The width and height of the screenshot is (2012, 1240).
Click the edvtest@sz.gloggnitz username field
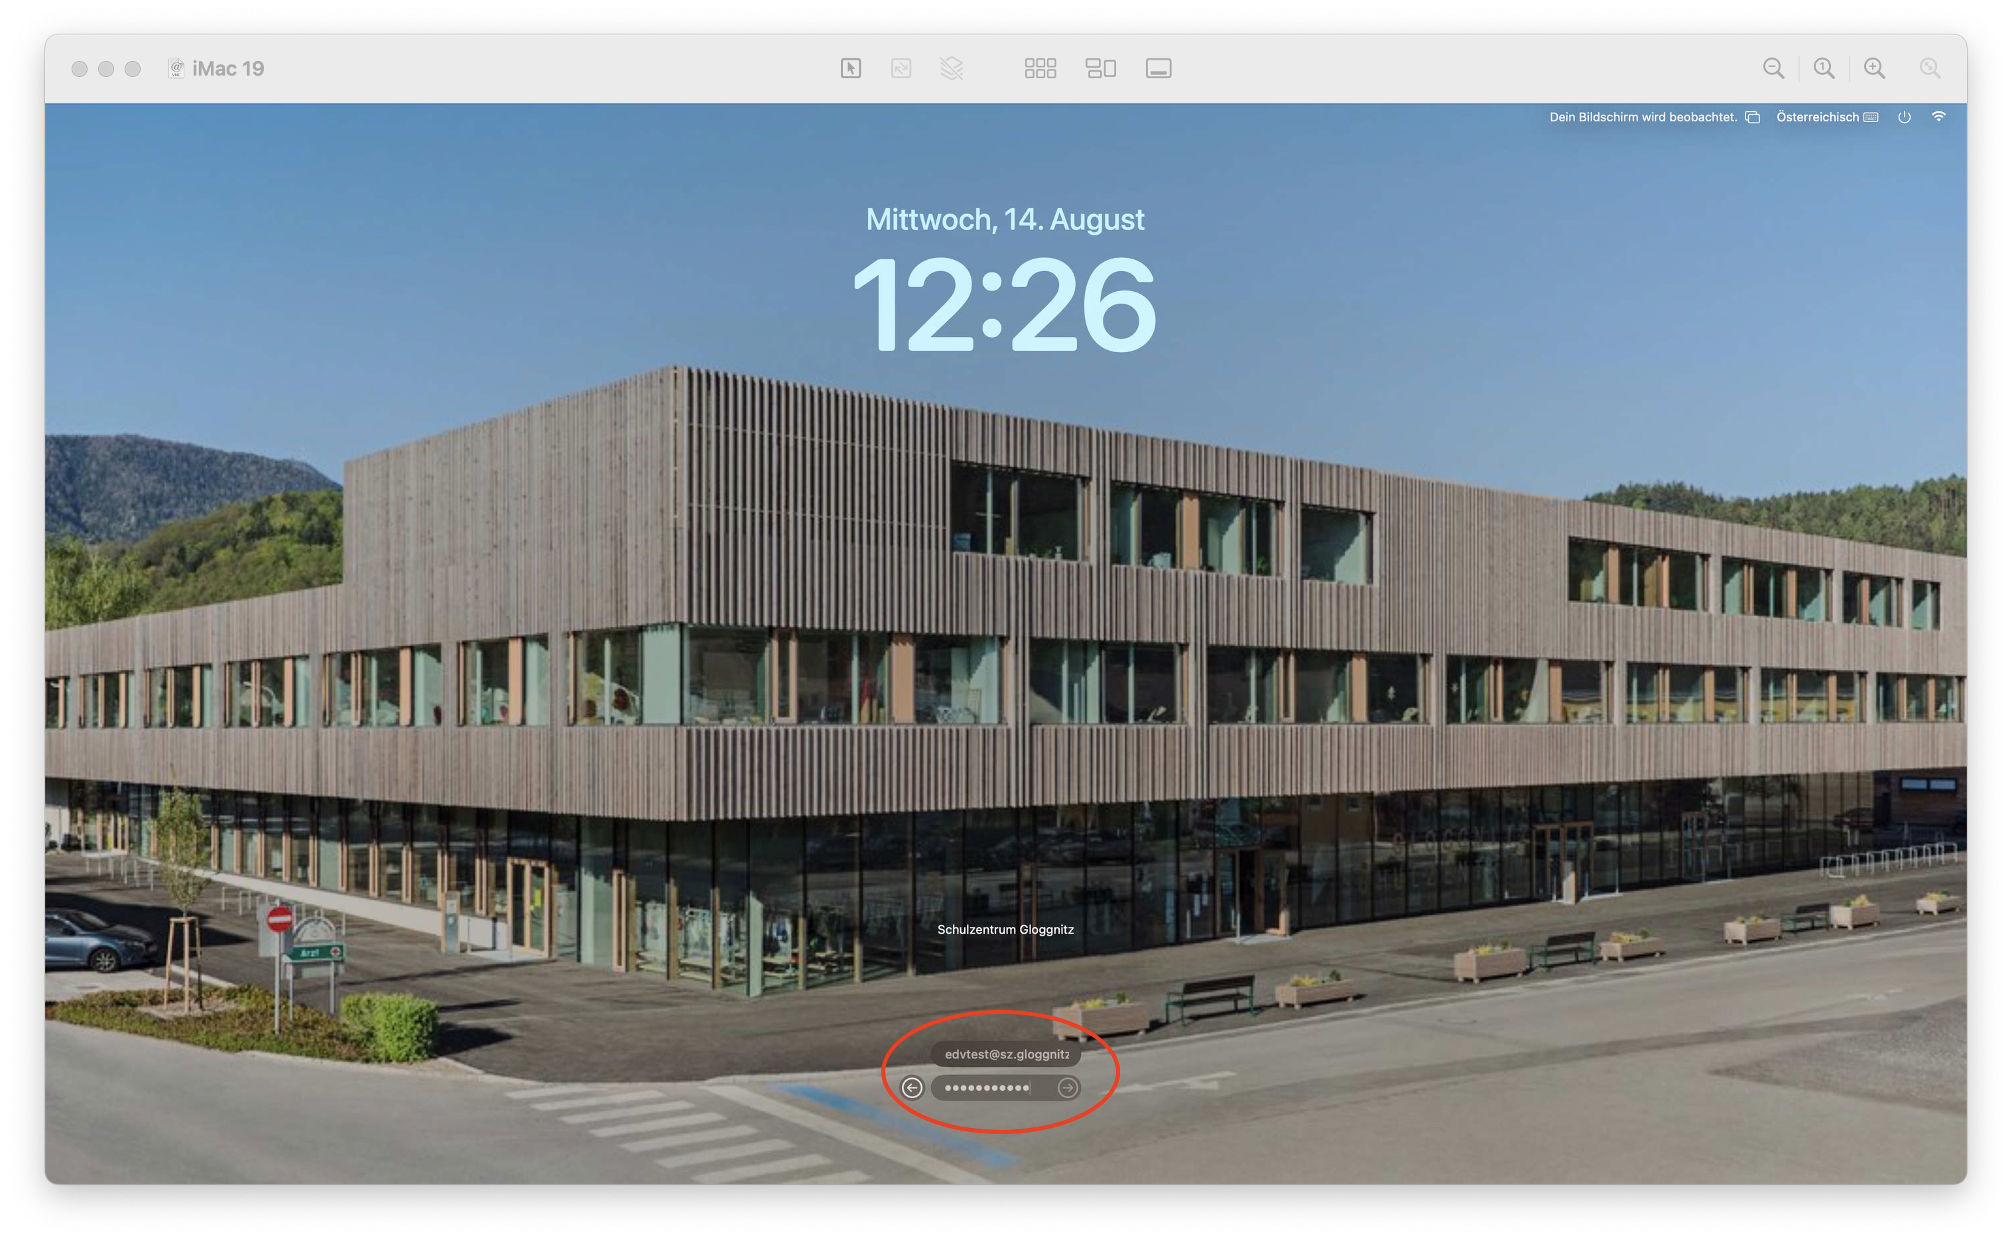1005,1054
